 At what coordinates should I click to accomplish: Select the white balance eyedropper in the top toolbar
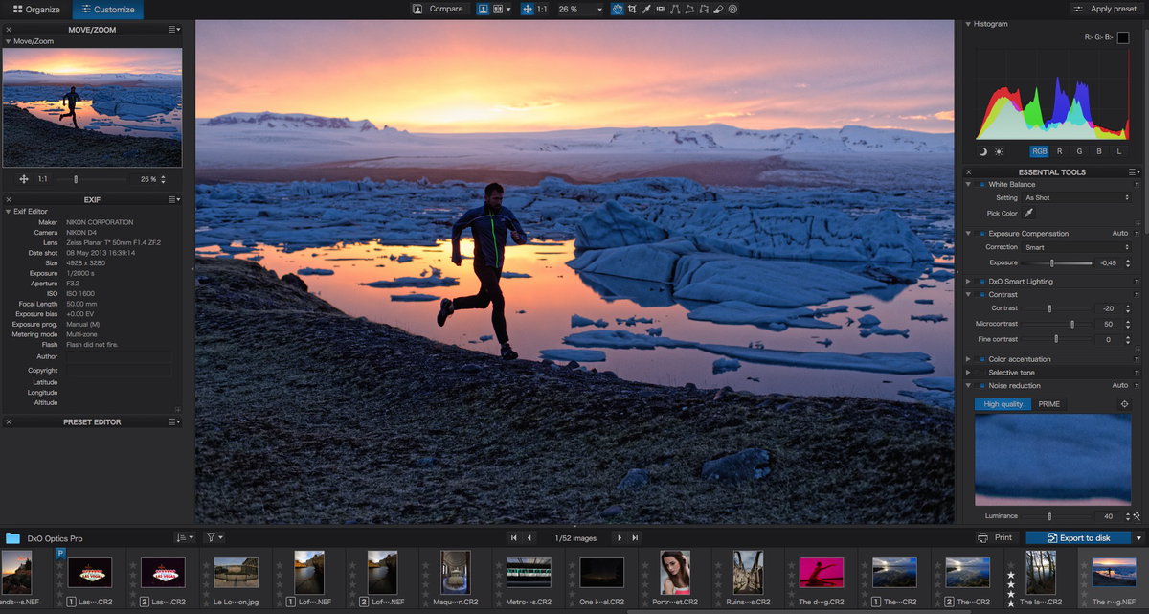coord(646,9)
